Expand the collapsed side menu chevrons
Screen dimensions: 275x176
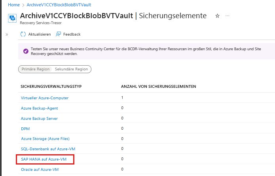[x=7, y=34]
